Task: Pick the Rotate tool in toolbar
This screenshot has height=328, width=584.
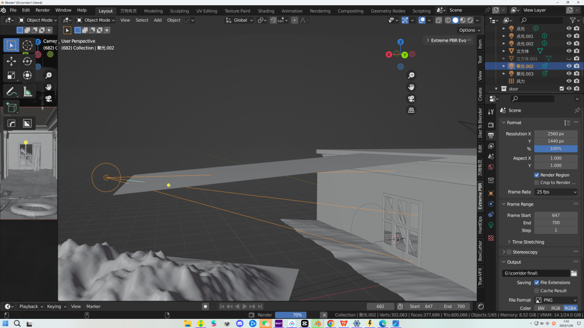Action: coord(27,61)
